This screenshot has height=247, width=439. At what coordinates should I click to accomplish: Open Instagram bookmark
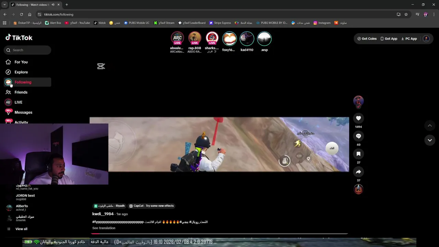click(322, 23)
